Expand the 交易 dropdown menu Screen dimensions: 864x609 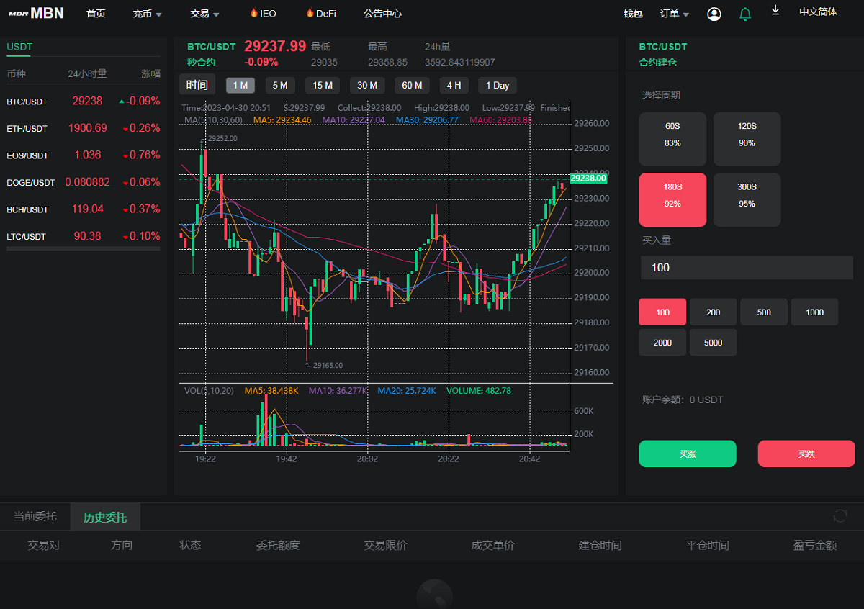[204, 14]
